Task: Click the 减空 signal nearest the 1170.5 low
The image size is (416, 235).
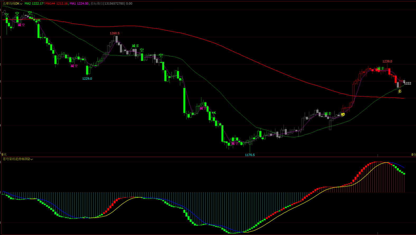Action: (x=235, y=143)
